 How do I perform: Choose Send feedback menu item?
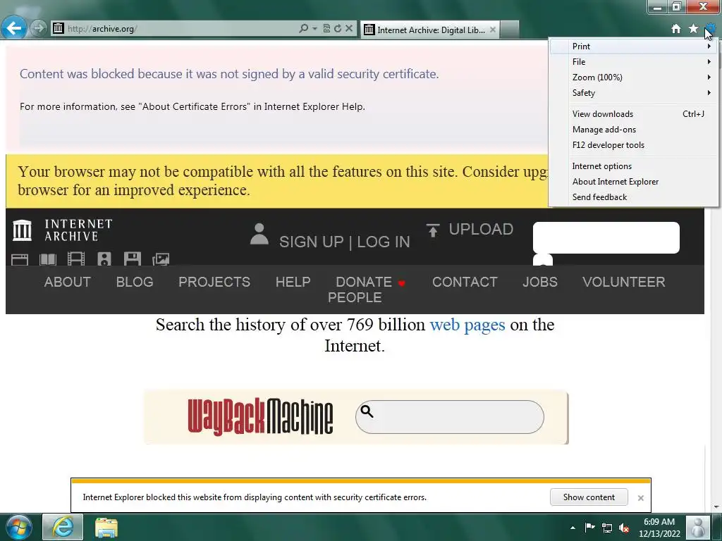coord(634,197)
